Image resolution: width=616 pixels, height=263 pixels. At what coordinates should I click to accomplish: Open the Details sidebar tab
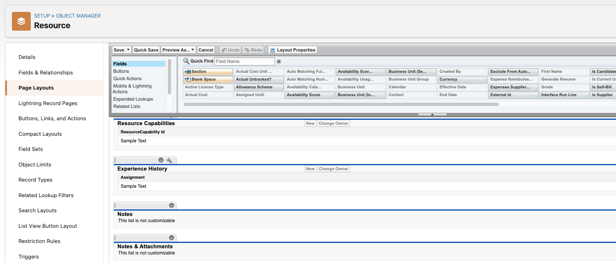[27, 57]
